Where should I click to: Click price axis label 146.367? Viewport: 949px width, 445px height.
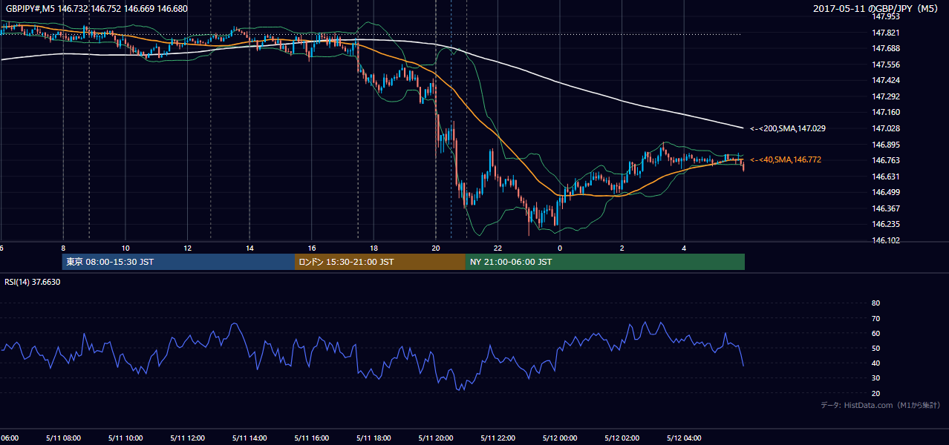(886, 208)
